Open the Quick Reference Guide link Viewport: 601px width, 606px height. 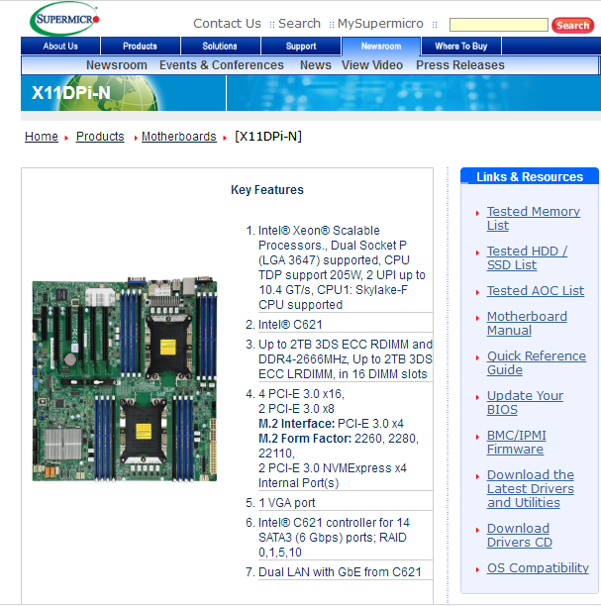536,362
